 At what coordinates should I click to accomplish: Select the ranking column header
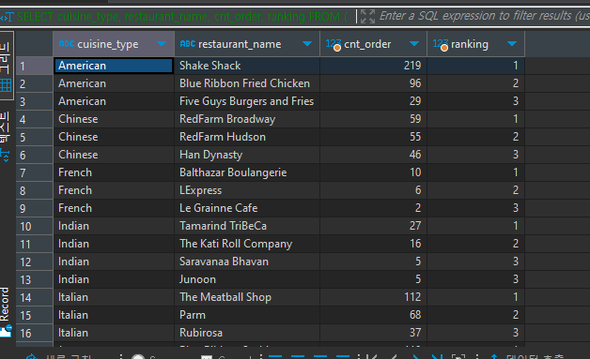(476, 44)
